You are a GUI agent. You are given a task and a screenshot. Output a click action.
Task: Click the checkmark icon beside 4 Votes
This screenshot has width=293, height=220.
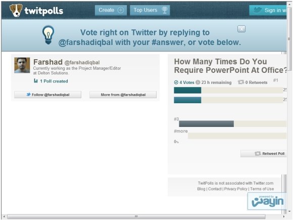pos(176,82)
